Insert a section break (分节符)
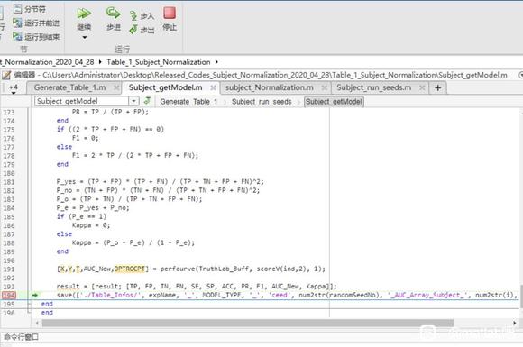 coord(30,9)
